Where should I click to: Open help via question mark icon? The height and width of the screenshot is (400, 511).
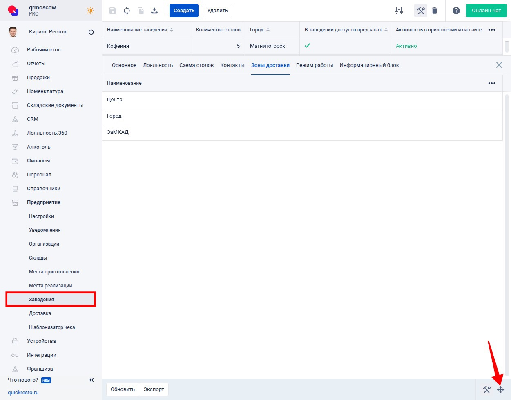(x=456, y=11)
